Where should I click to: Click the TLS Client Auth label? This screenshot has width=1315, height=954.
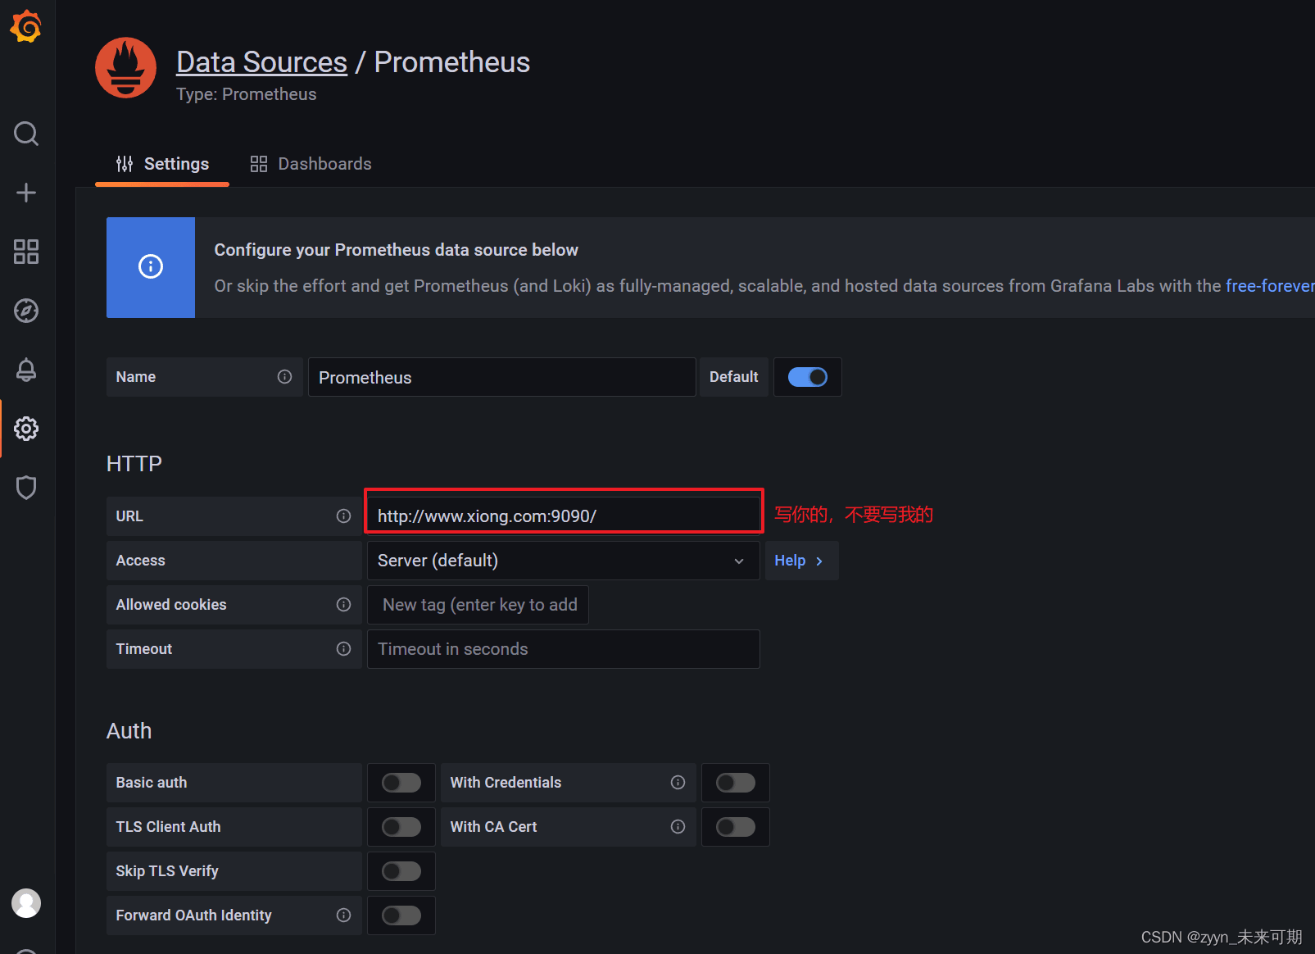point(169,827)
